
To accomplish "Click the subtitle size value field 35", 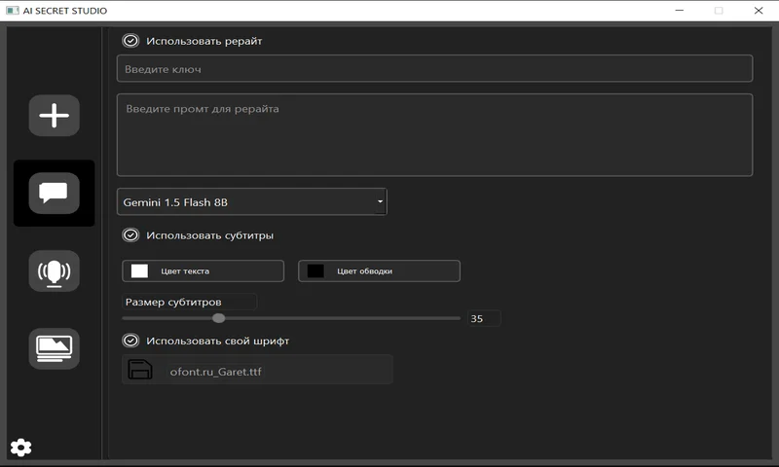I will pos(484,318).
